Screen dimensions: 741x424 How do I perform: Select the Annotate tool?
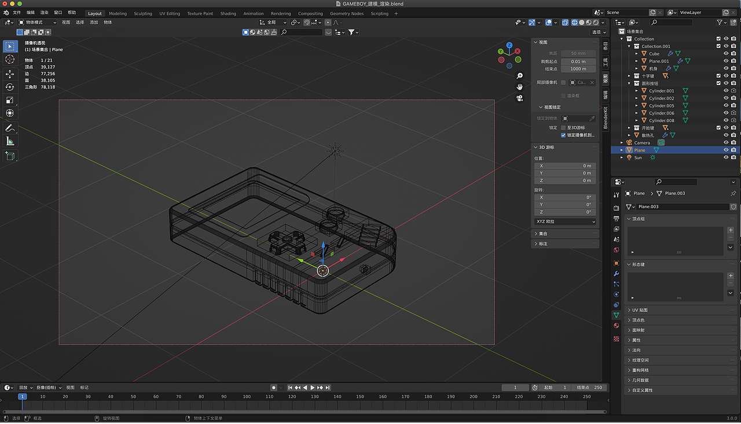click(x=10, y=128)
